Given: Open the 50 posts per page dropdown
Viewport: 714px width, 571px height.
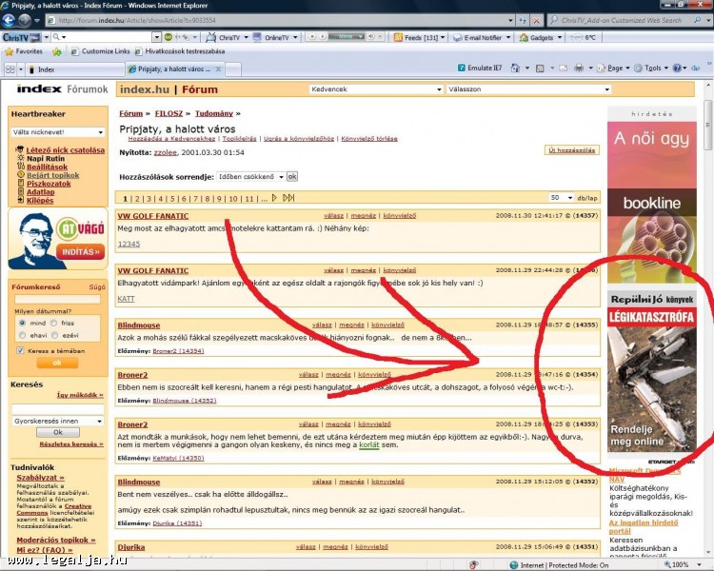Looking at the screenshot, I should [x=561, y=198].
